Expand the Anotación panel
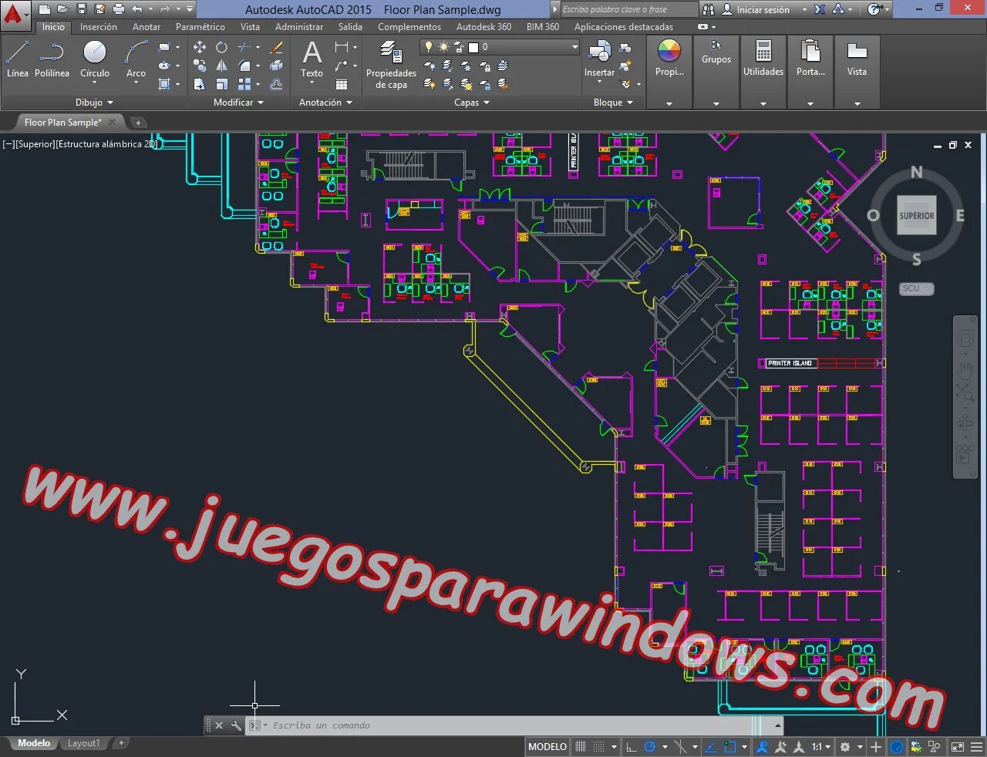The width and height of the screenshot is (987, 757). [325, 103]
